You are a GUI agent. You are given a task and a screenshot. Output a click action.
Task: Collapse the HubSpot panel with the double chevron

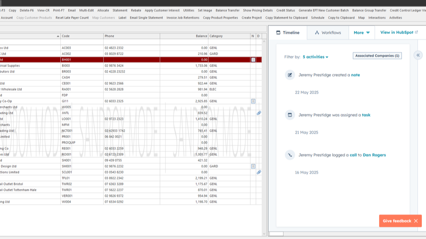tap(418, 55)
